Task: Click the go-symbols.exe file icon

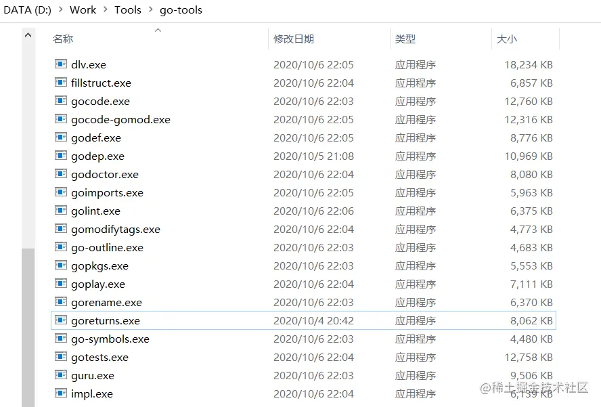Action: [x=60, y=339]
